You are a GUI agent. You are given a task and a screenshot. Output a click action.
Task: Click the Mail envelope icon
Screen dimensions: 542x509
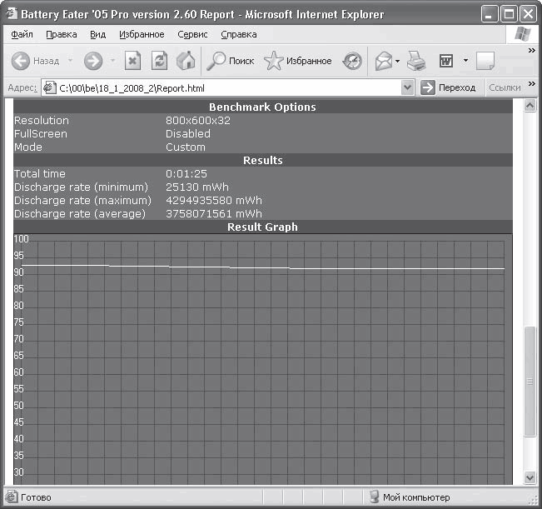tap(384, 61)
